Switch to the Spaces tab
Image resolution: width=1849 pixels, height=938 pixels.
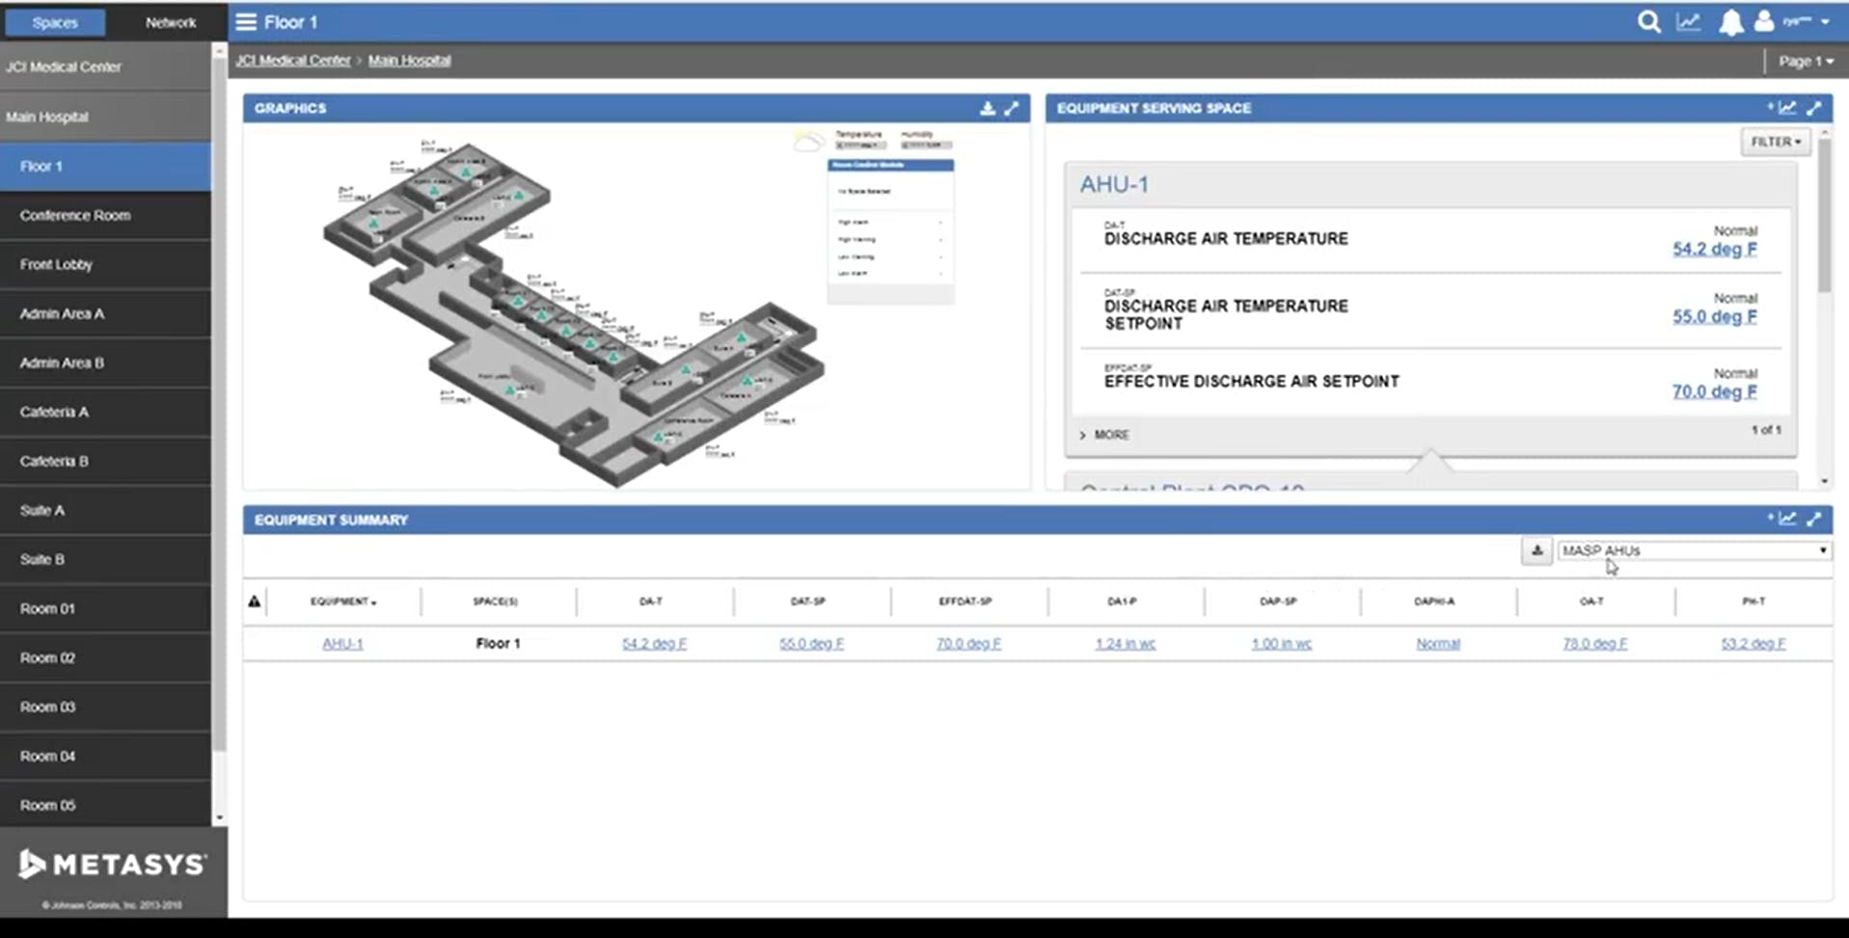point(55,22)
